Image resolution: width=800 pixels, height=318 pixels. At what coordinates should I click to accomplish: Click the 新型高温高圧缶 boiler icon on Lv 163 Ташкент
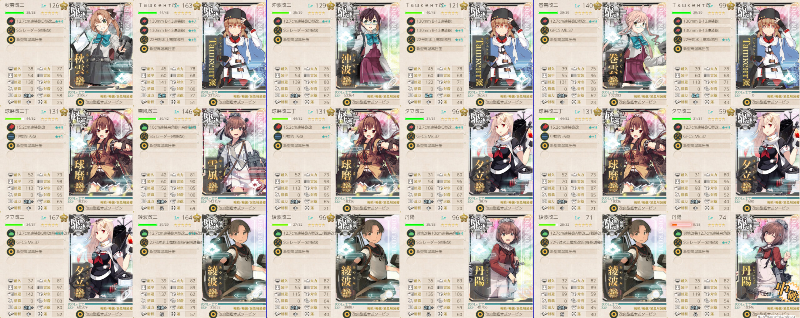144,49
